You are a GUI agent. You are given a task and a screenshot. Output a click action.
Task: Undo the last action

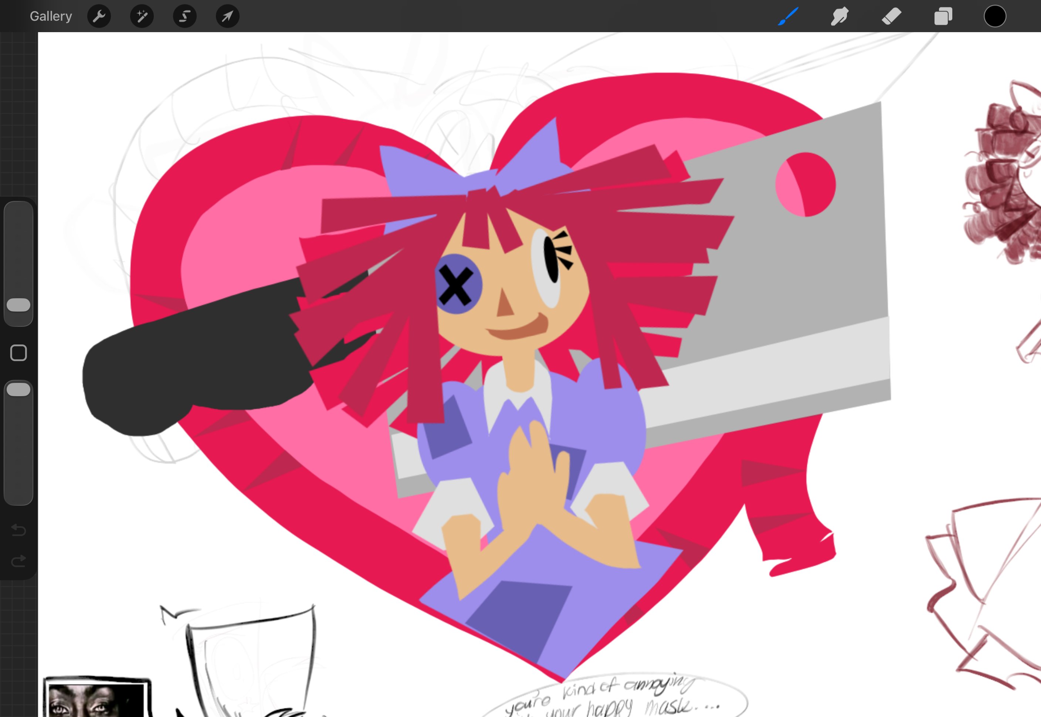click(x=18, y=530)
